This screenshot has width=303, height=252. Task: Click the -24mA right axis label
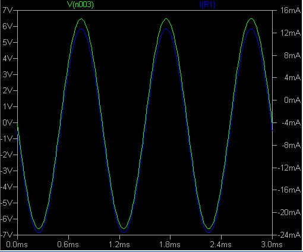point(289,235)
